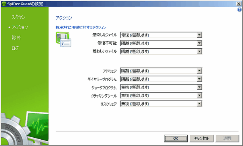
Task: Click the 修復不可能 label
Action: click(107, 43)
